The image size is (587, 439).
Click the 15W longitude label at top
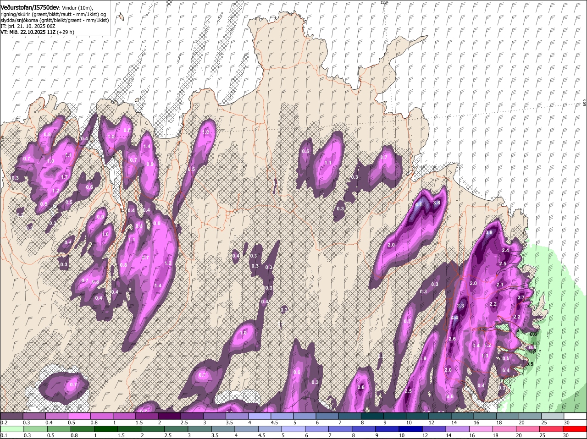384,2
